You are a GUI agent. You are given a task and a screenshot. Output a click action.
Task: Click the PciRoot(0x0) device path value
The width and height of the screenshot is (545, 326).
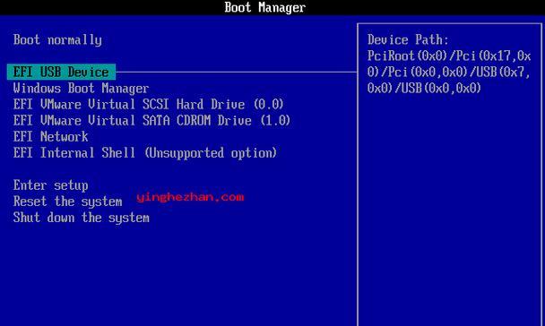pos(449,72)
